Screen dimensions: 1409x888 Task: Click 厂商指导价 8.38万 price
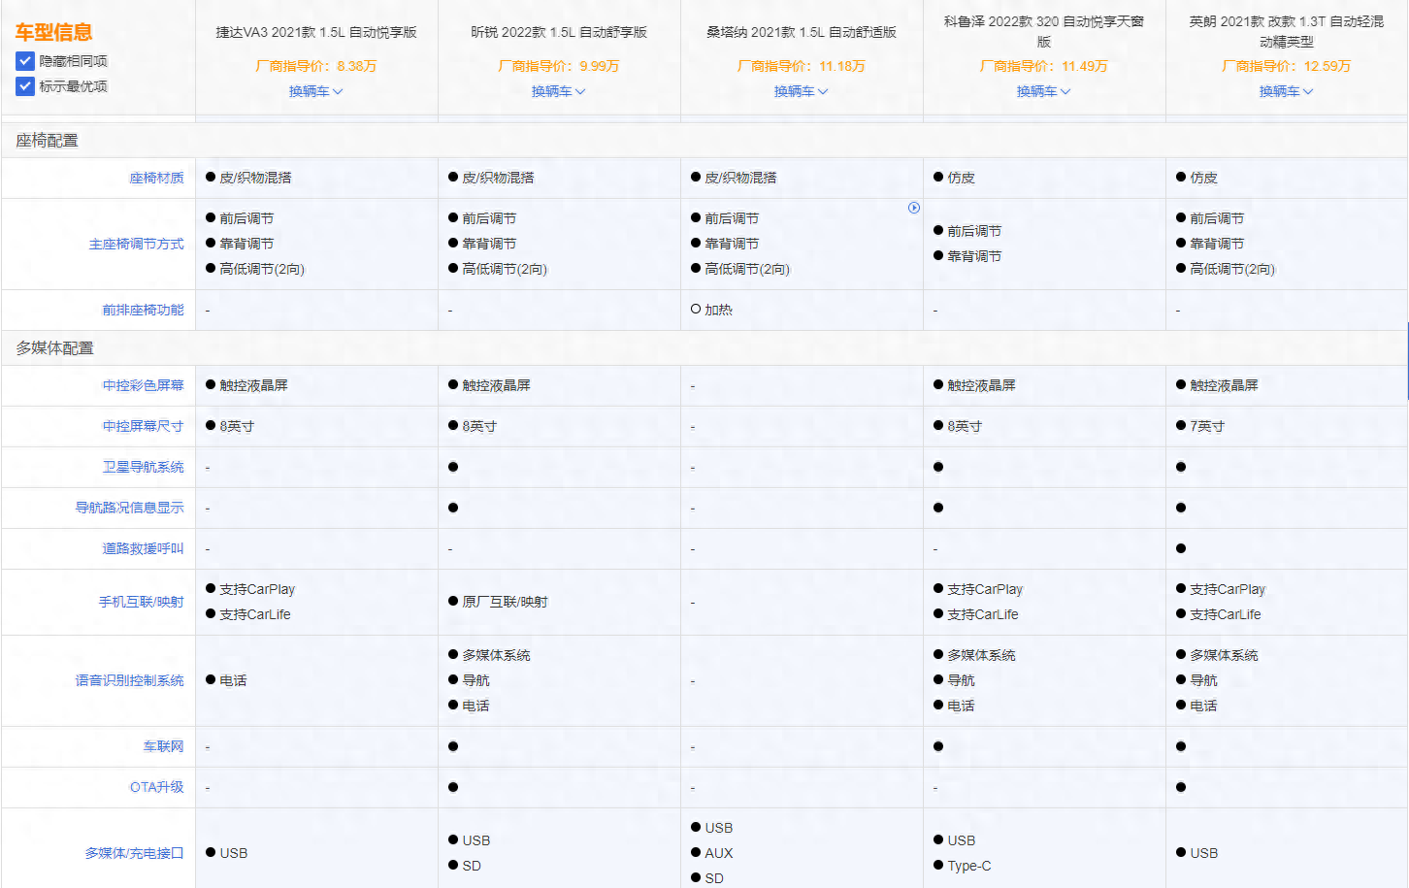click(316, 66)
